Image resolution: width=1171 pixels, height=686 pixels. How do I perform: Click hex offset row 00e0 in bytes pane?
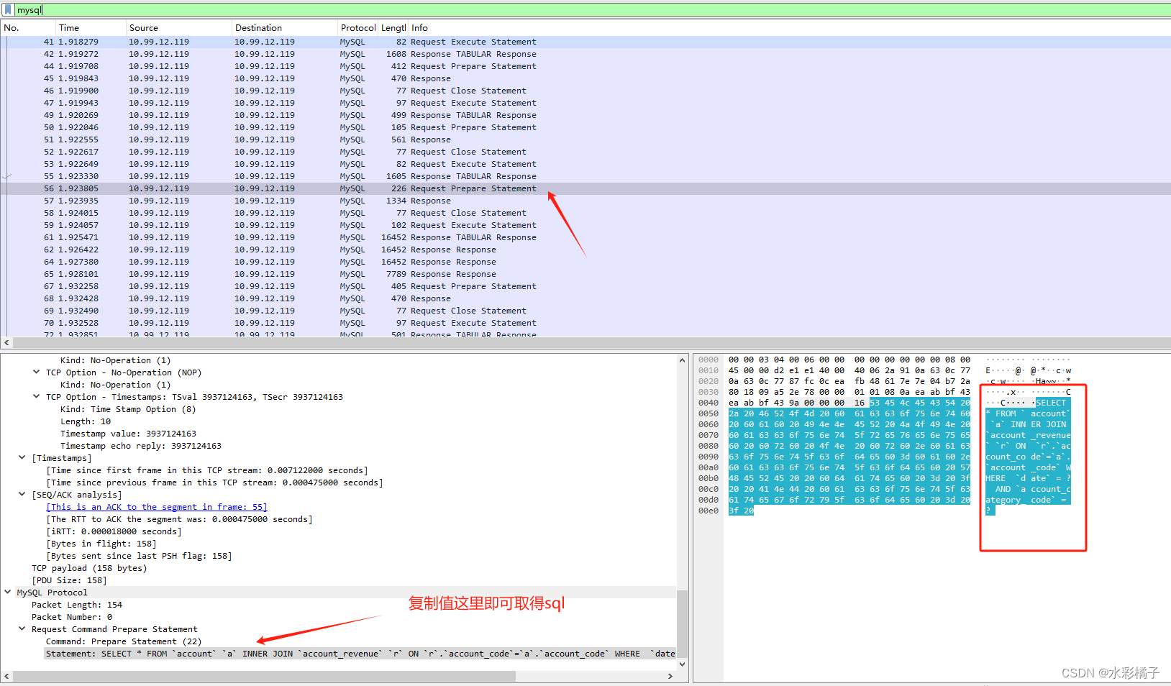708,511
